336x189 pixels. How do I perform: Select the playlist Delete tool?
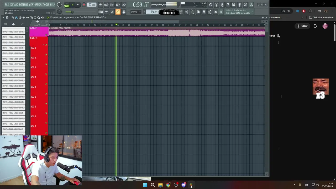pyautogui.click(x=20, y=18)
